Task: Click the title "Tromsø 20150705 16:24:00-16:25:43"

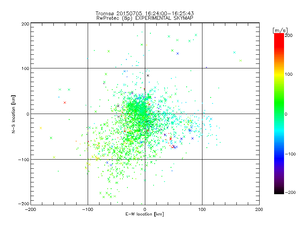Action: pos(144,13)
